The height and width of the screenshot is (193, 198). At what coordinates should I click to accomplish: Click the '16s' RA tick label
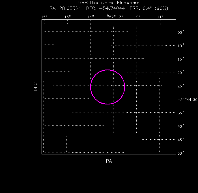click(44, 17)
